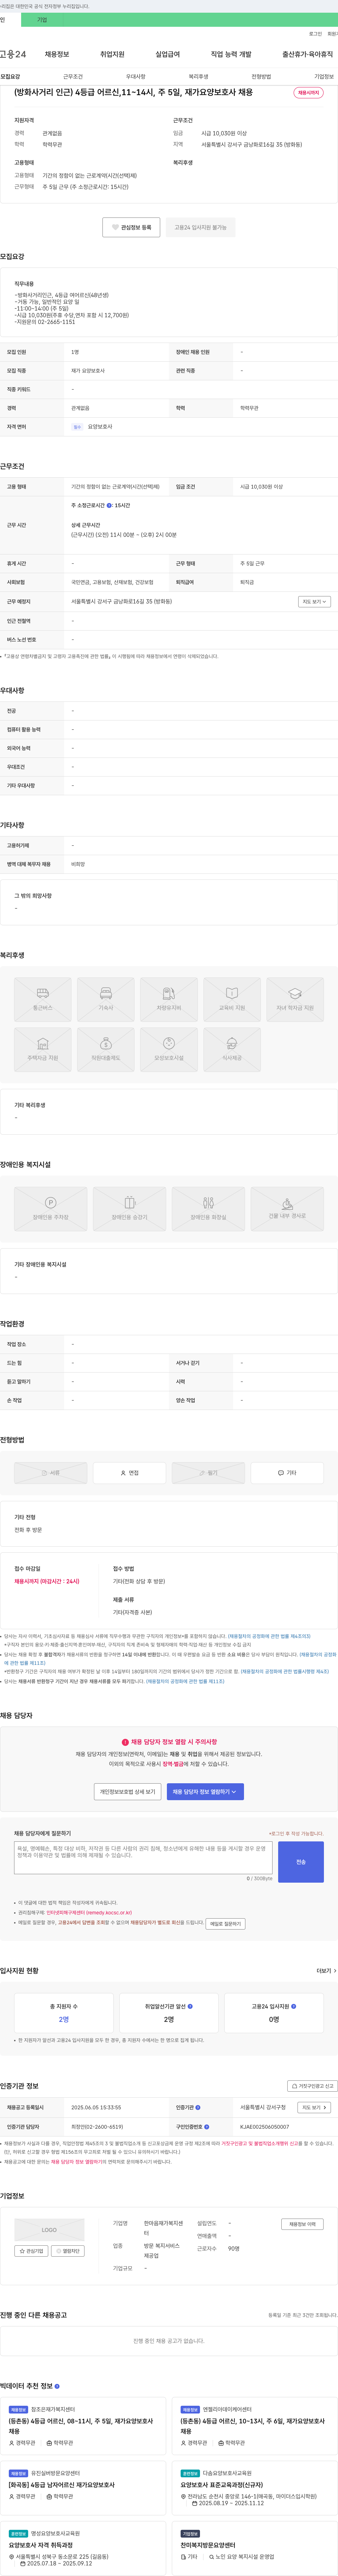Image resolution: width=338 pixels, height=2576 pixels.
Task: Open the 채용정보 menu
Action: pos(57,54)
